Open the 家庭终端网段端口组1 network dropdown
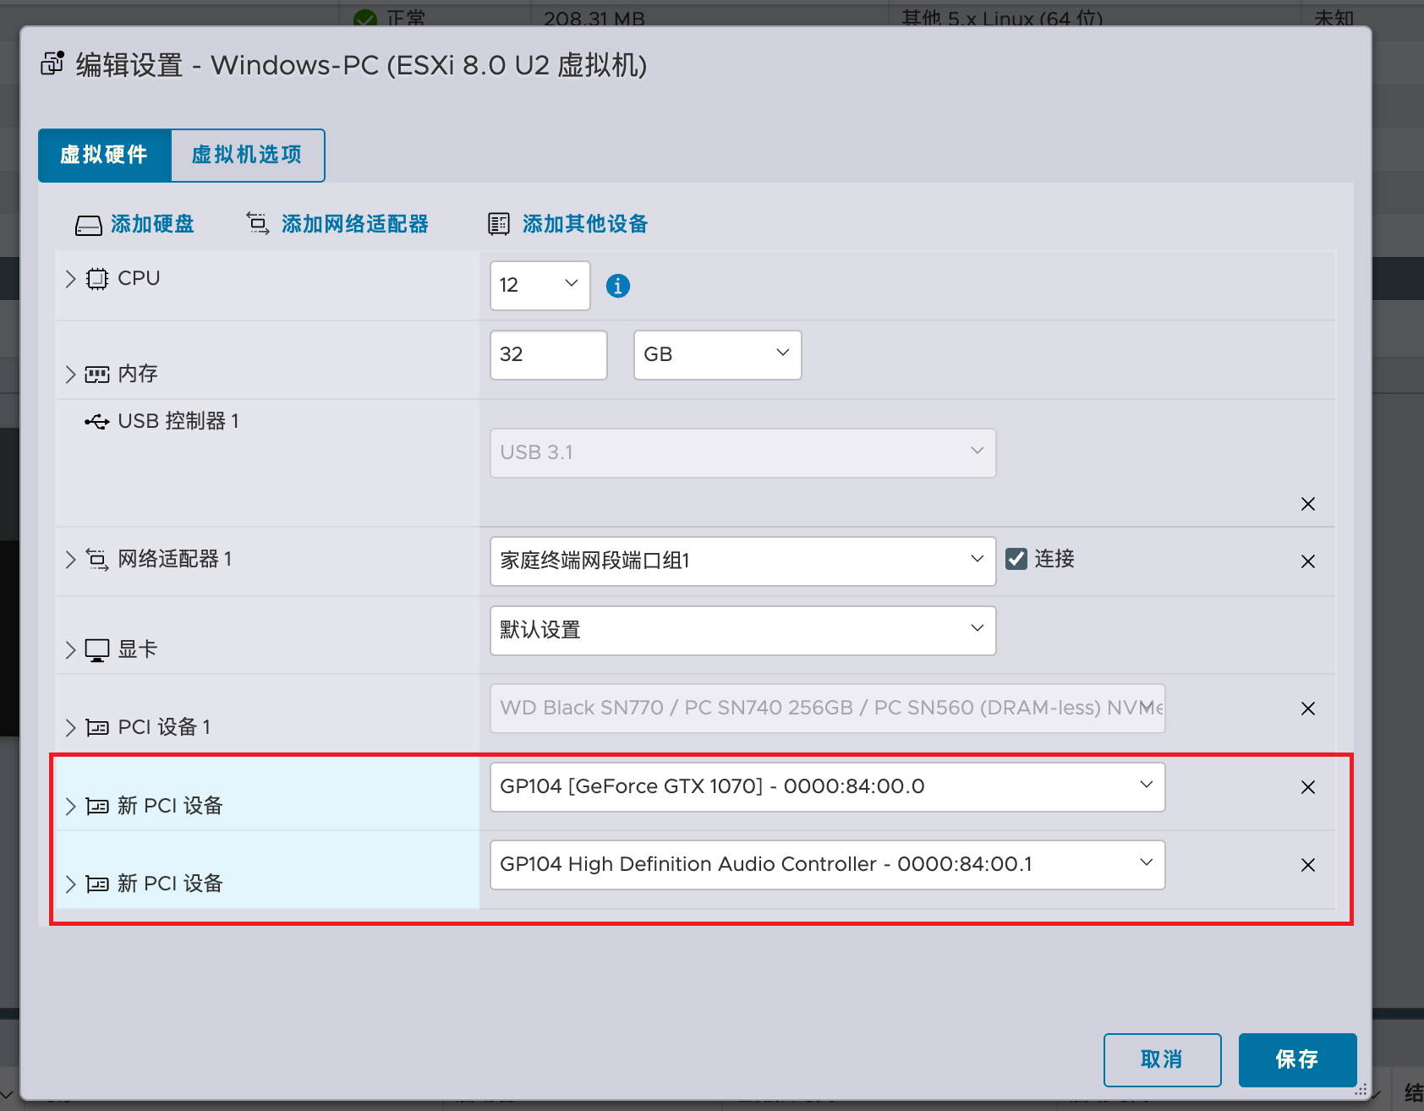 742,561
